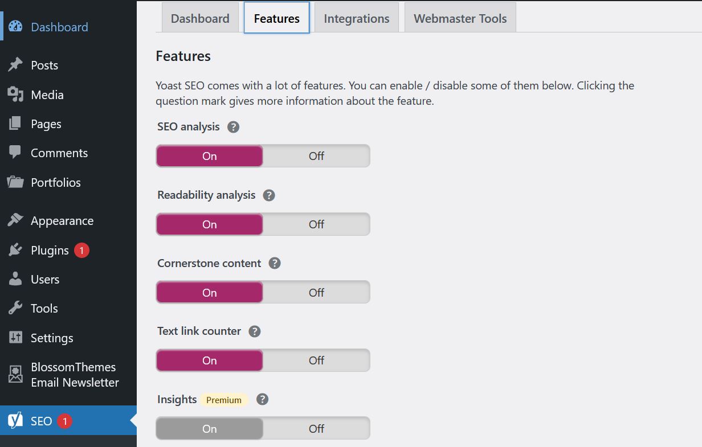The height and width of the screenshot is (447, 702).
Task: Open BlossomThemes Email Newsletter menu
Action: click(x=74, y=375)
